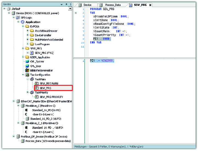Viewport: 198px width, 151px height.
Task: Click the Application gear icon
Action: 22,22
